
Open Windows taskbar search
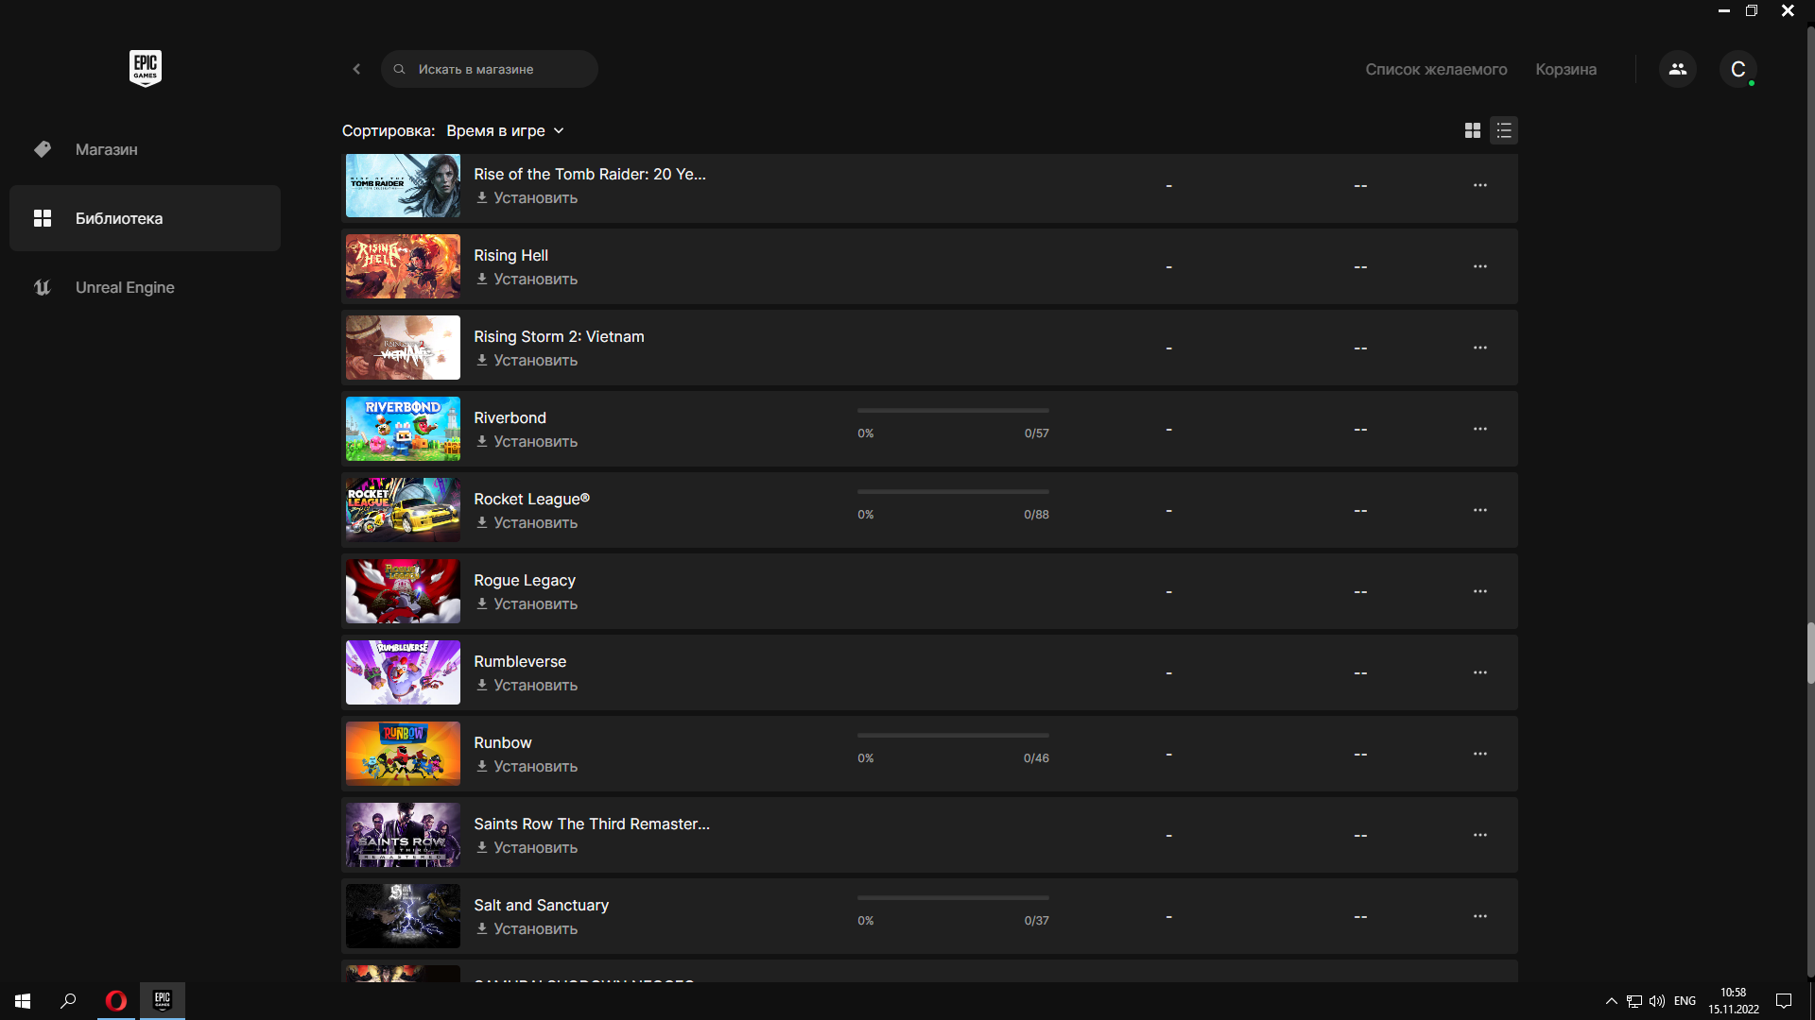[x=68, y=1001]
